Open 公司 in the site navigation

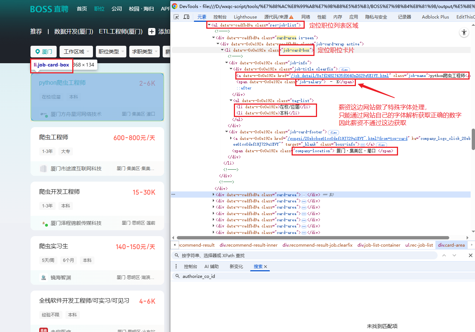[x=117, y=9]
